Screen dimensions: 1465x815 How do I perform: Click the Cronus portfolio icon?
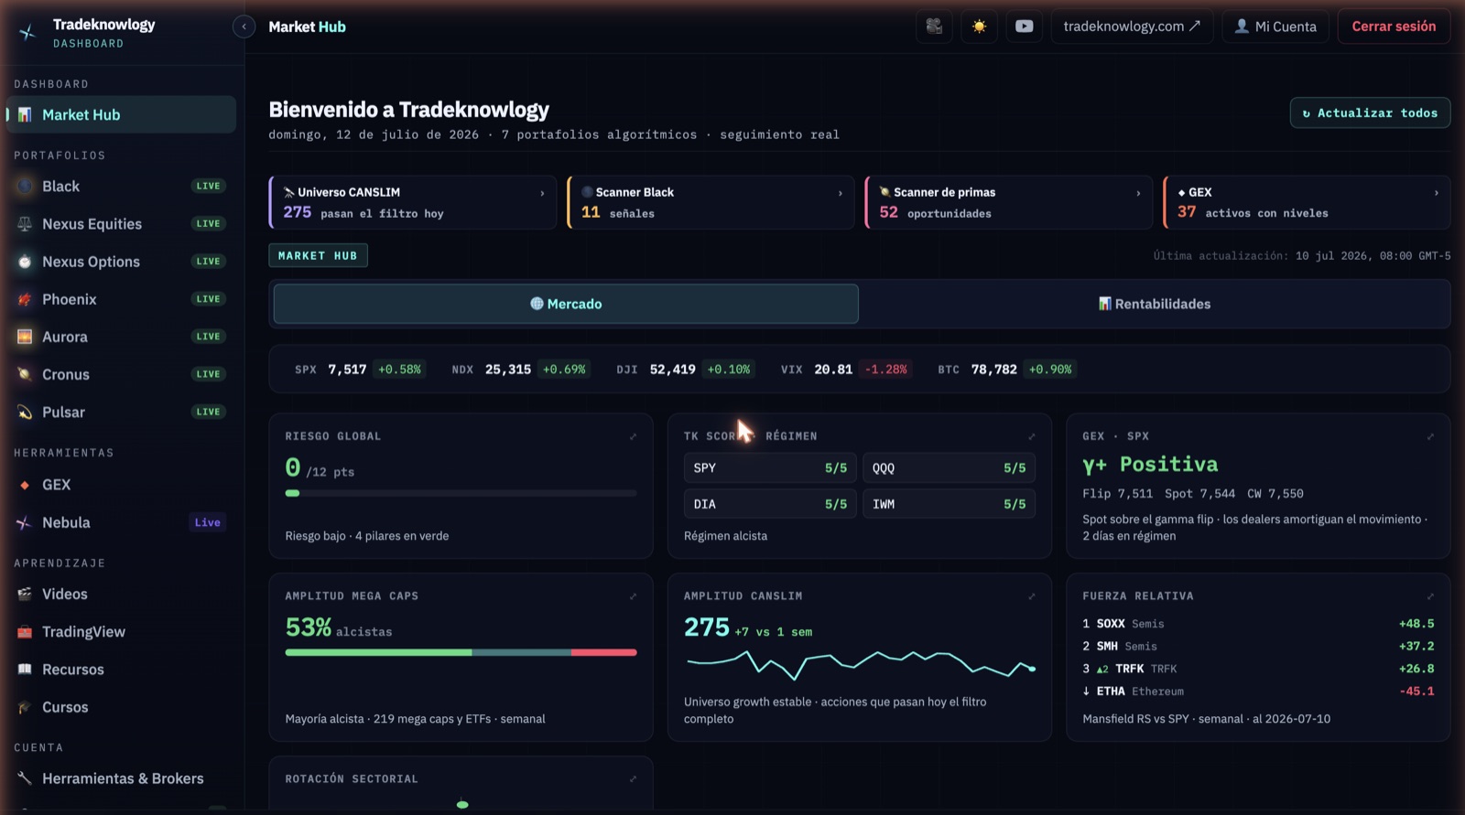tap(25, 374)
